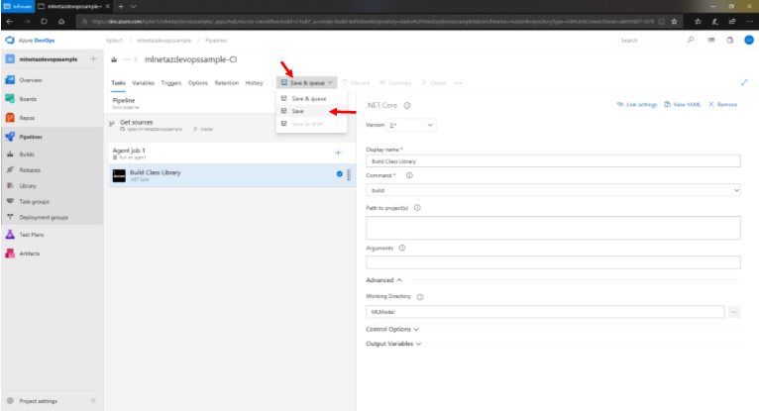
Task: Expand the Control Options section
Action: click(393, 329)
